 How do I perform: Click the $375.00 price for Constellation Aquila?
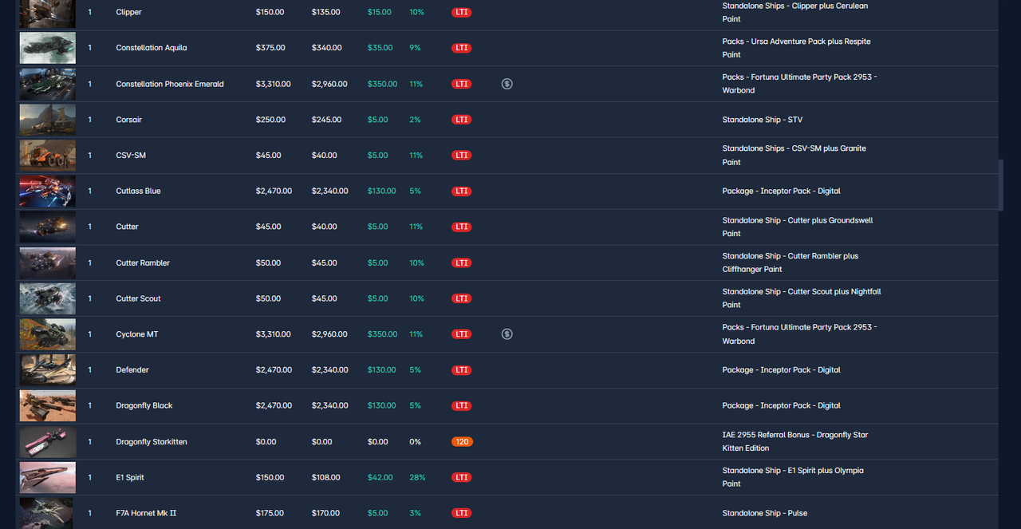[270, 48]
